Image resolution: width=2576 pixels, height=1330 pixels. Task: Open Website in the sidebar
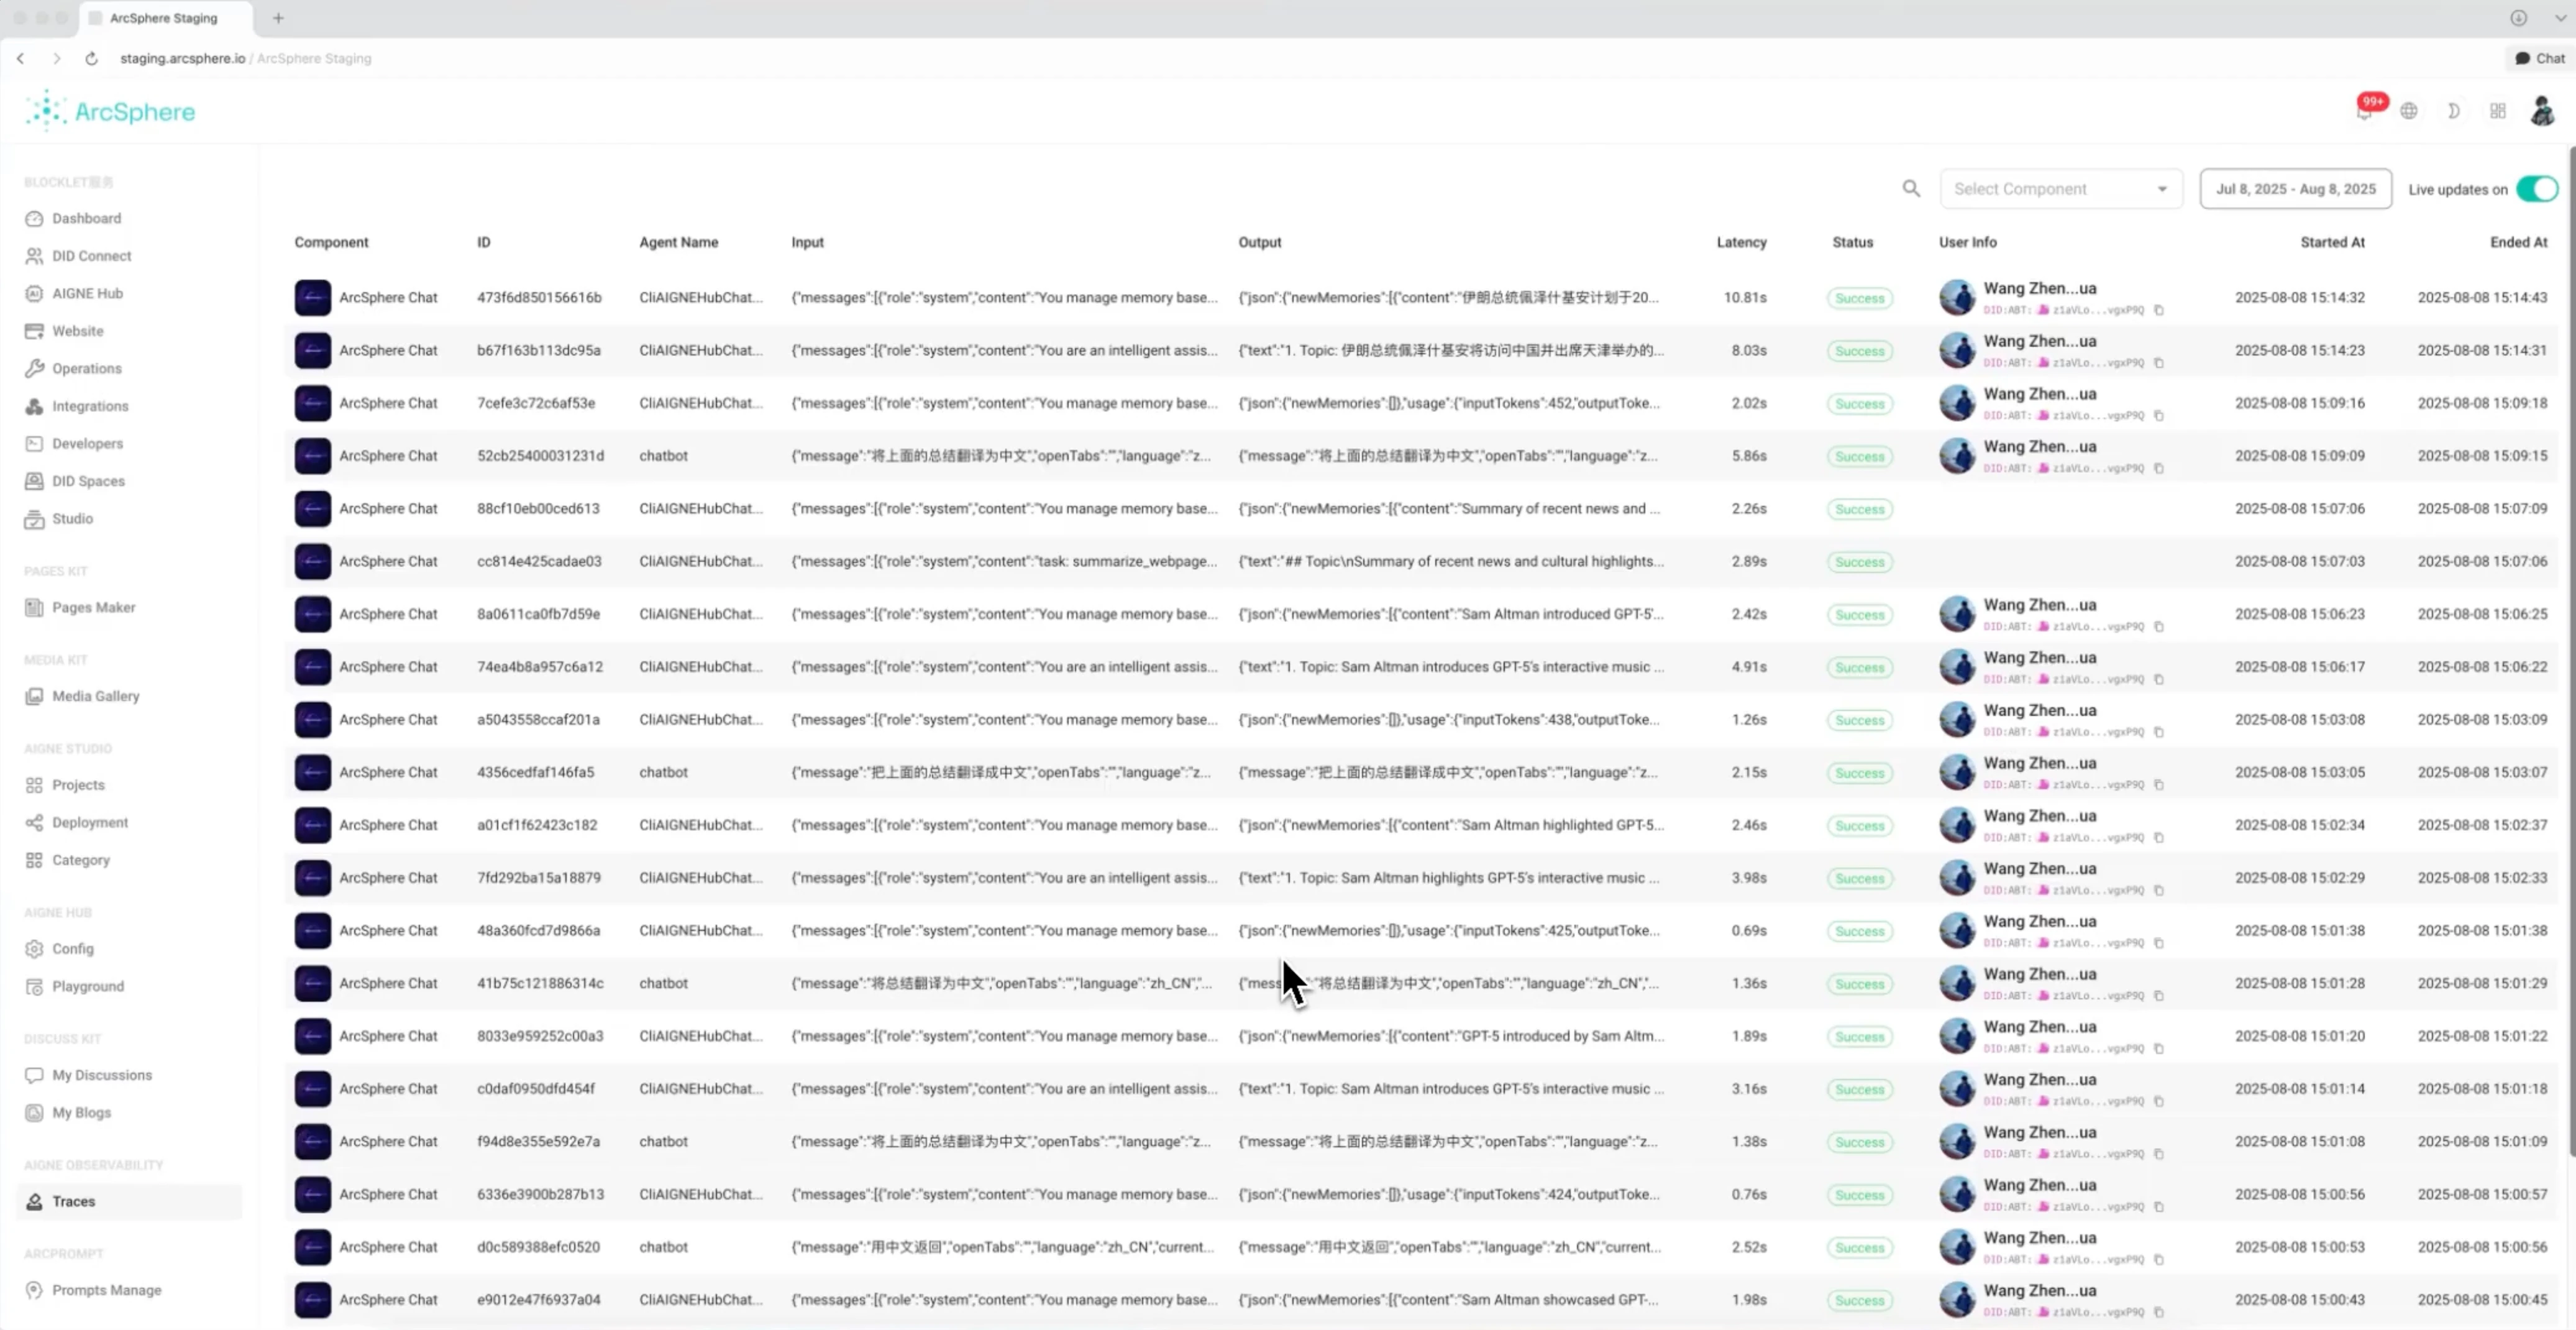[x=78, y=331]
